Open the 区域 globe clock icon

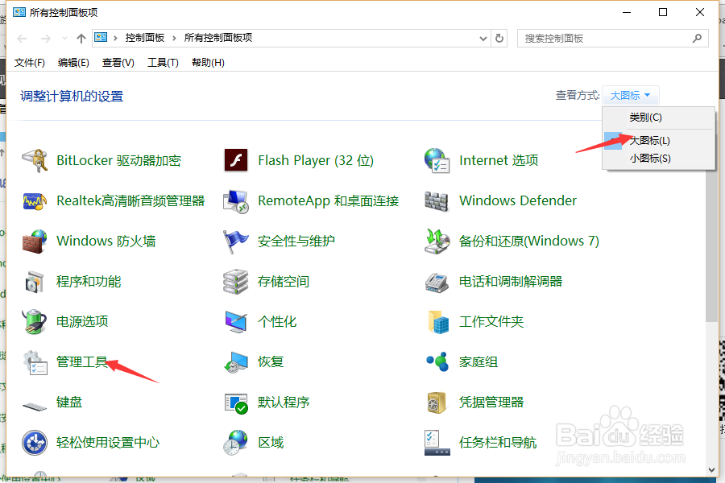pos(236,443)
